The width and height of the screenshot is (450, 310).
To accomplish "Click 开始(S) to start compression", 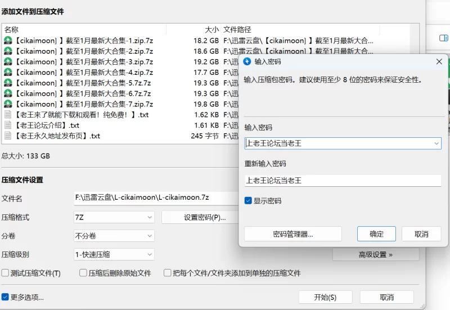I will 326,297.
